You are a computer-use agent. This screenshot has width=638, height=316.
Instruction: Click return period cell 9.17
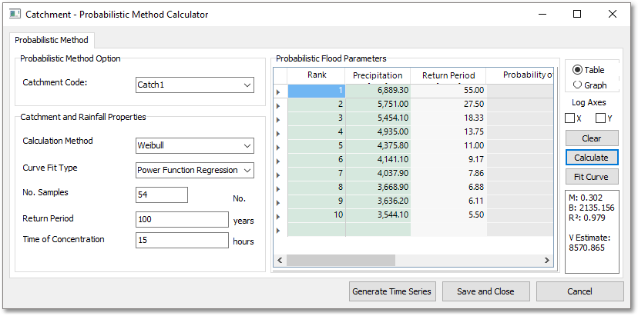coord(448,159)
